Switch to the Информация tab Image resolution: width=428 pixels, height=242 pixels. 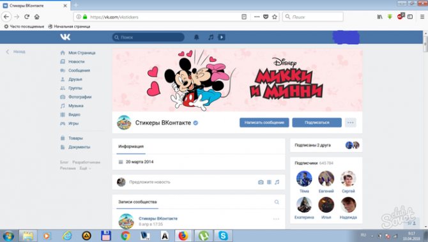[x=131, y=146]
